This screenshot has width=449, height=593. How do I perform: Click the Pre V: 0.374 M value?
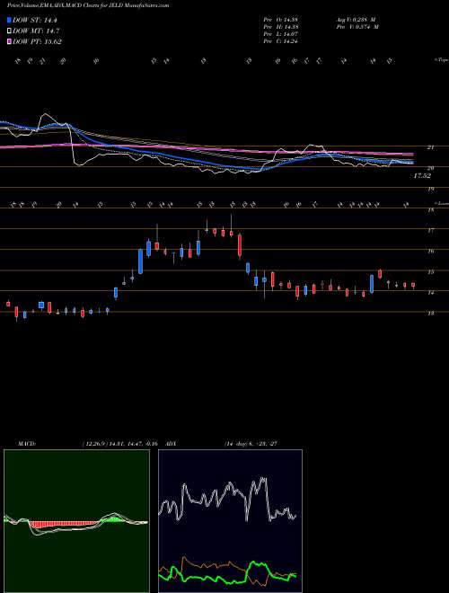[357, 27]
